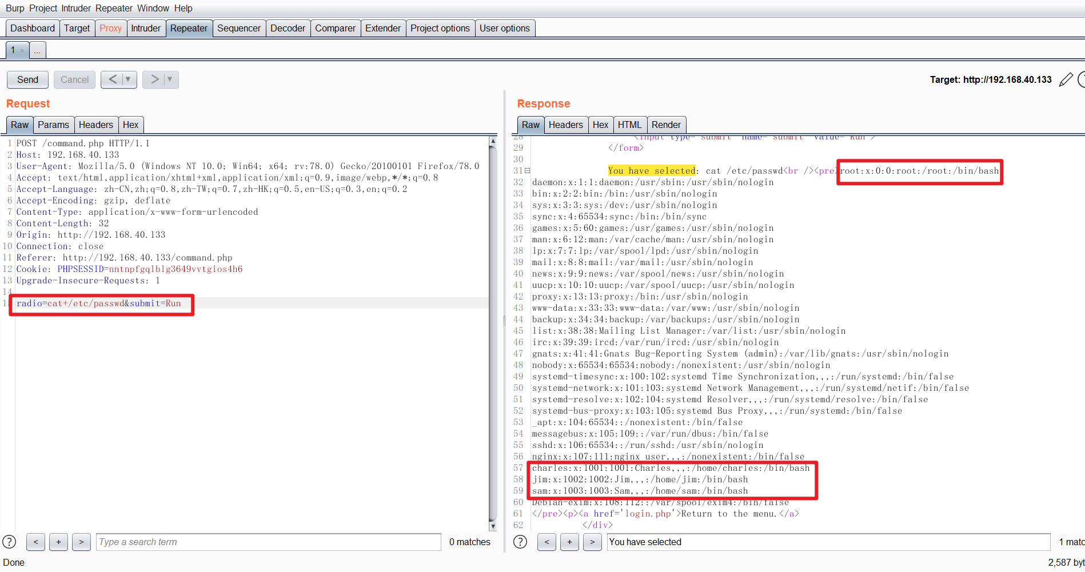Open the Project menu
Image resolution: width=1085 pixels, height=572 pixels.
(43, 8)
